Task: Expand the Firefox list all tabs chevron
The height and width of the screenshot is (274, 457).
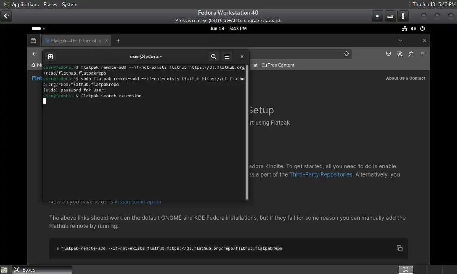Action: [400, 41]
